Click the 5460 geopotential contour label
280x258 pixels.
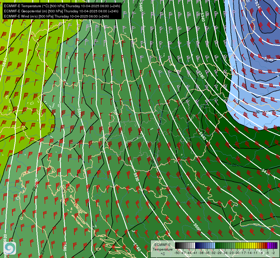tap(141, 7)
